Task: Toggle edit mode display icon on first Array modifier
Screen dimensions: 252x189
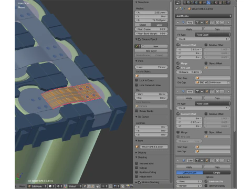Action: 207,23
